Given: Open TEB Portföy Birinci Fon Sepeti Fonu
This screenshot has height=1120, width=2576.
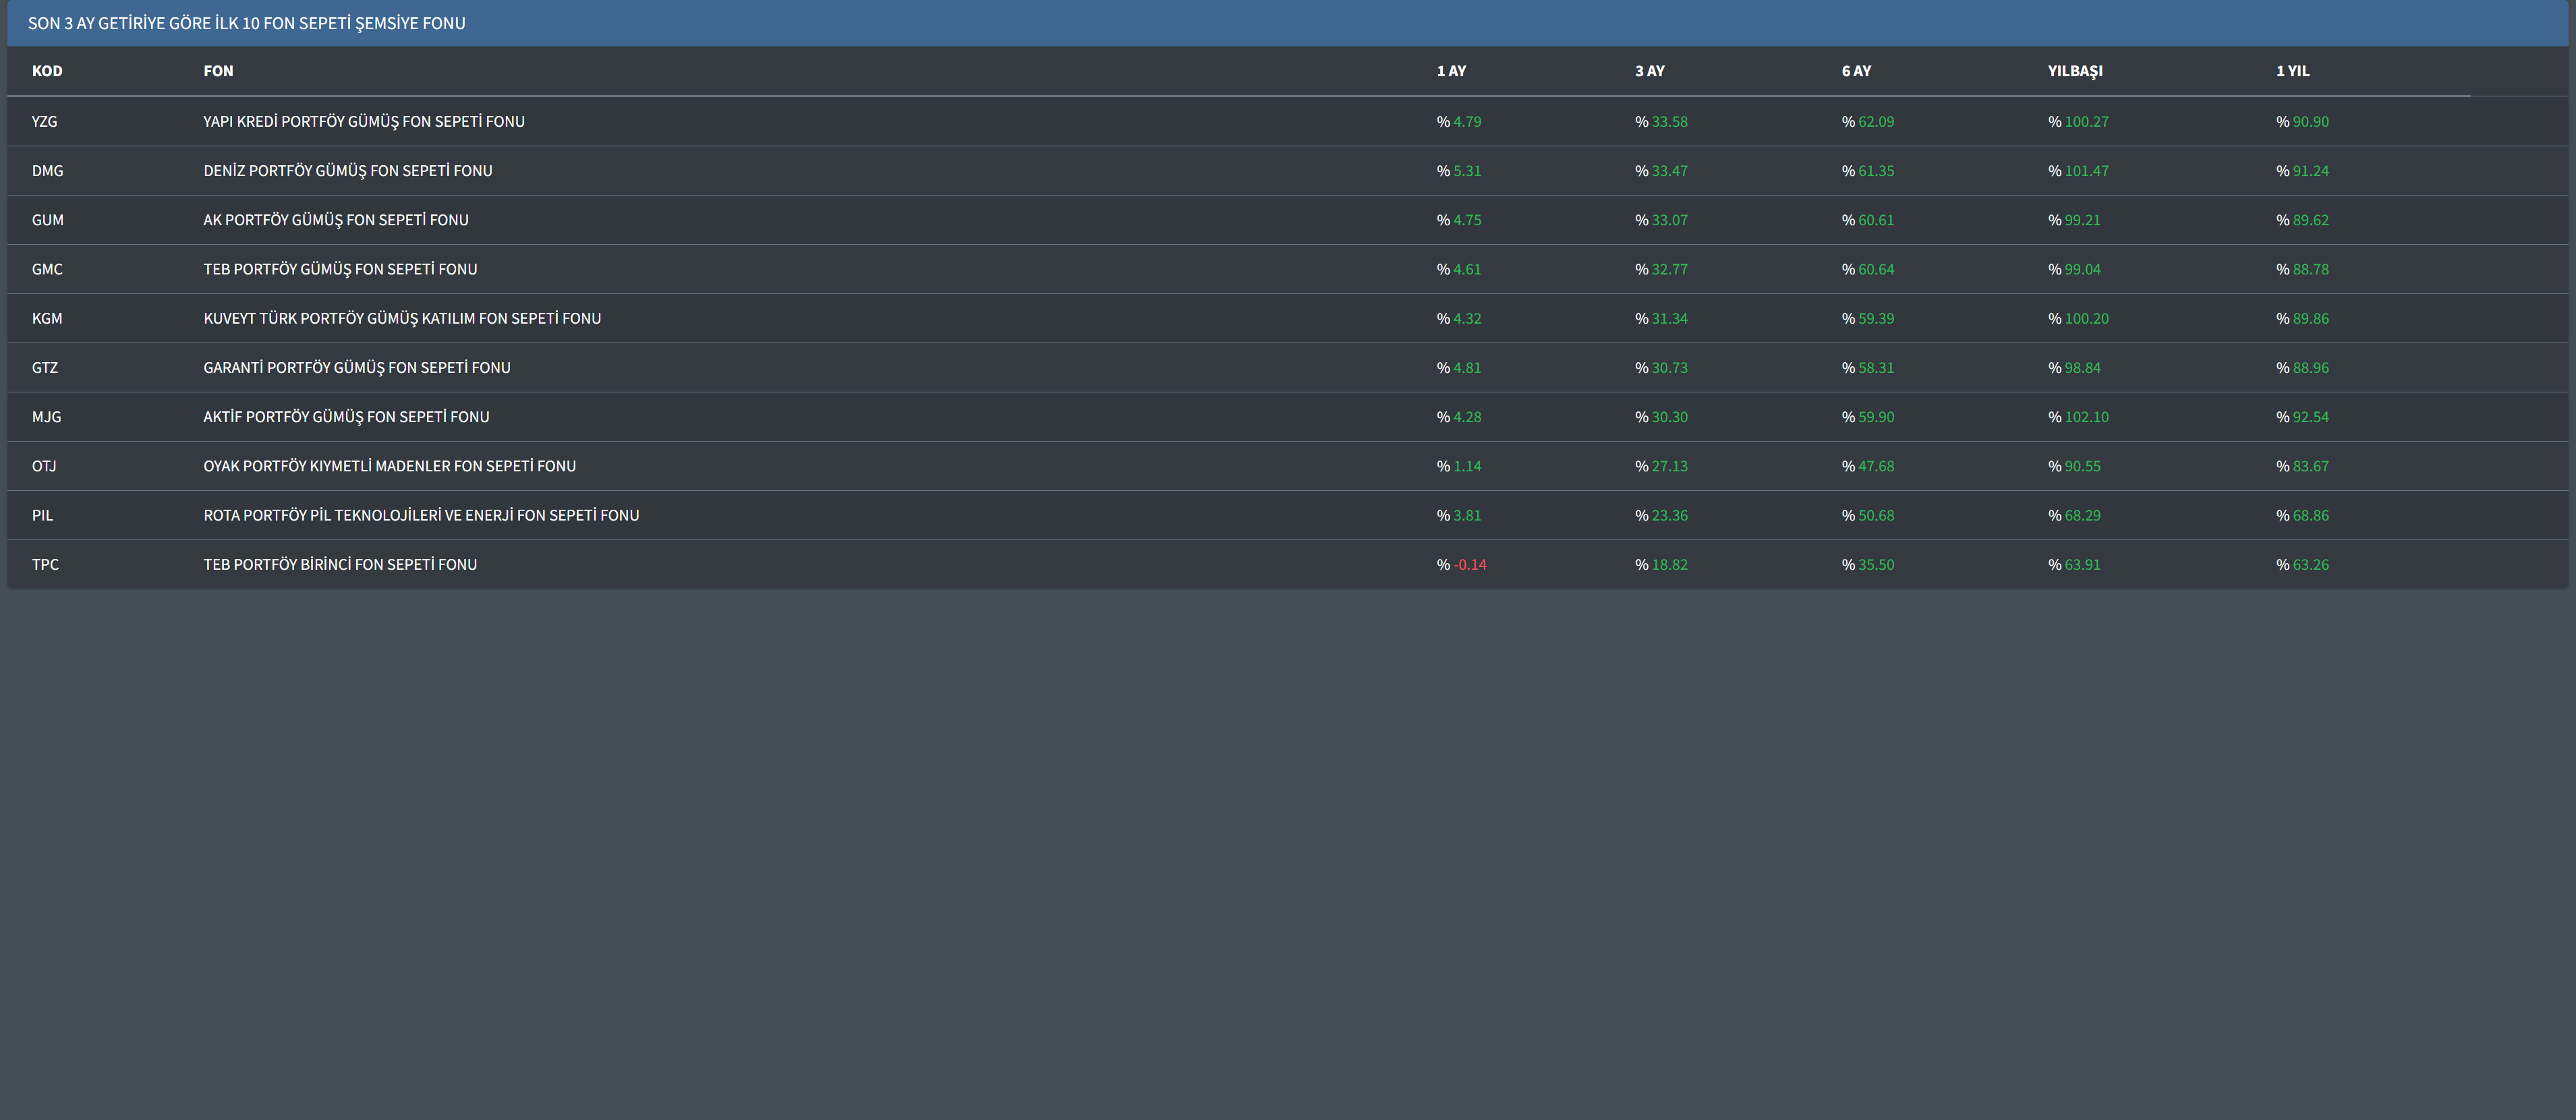Looking at the screenshot, I should [x=340, y=565].
